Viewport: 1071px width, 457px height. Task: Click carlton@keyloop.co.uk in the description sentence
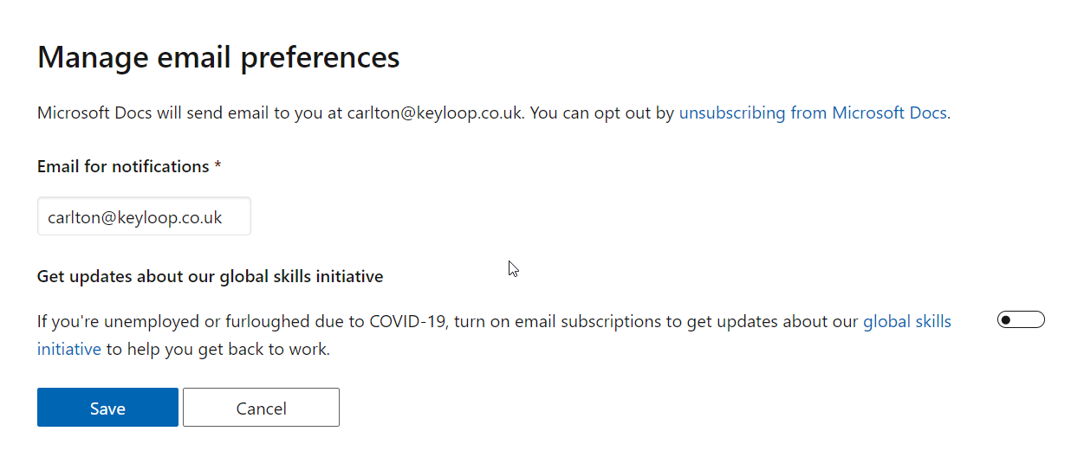tap(435, 113)
